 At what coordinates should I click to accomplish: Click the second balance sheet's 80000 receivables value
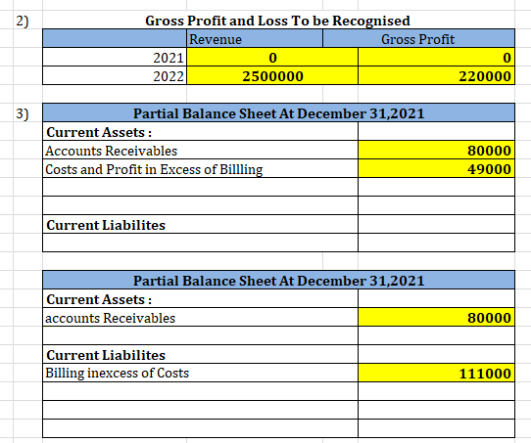436,317
